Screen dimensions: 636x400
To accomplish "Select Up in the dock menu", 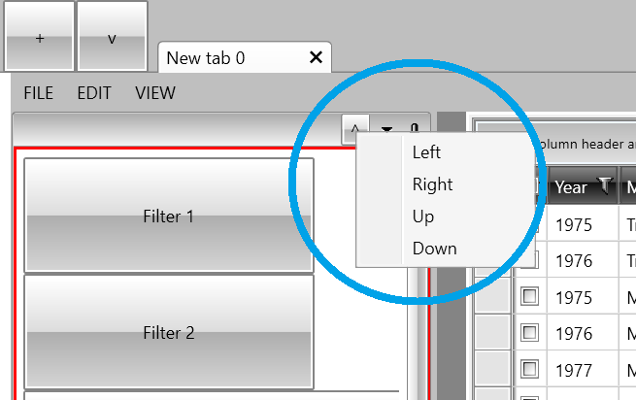I will [423, 217].
